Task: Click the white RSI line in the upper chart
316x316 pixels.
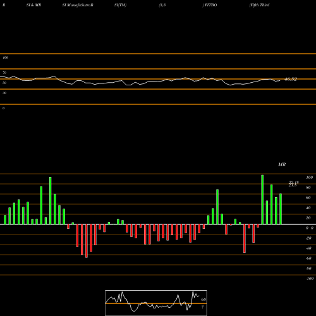Action: pyautogui.click(x=140, y=81)
